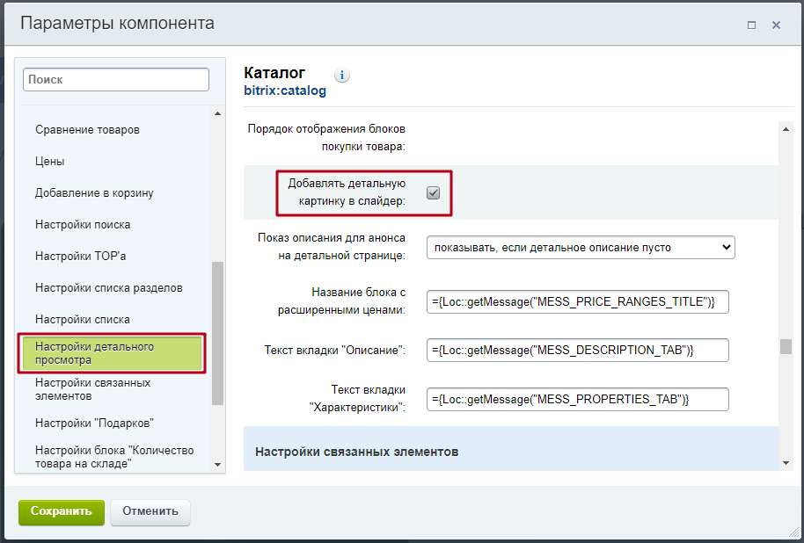Viewport: 804px width, 543px height.
Task: Maximize the Параметры компонента dialog
Action: click(x=752, y=25)
